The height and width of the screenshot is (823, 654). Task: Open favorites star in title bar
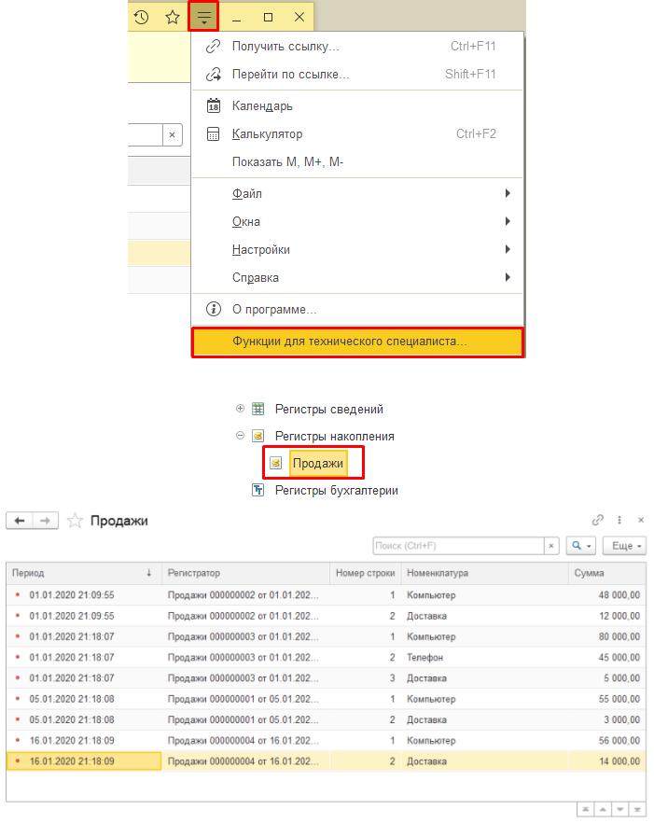(173, 18)
